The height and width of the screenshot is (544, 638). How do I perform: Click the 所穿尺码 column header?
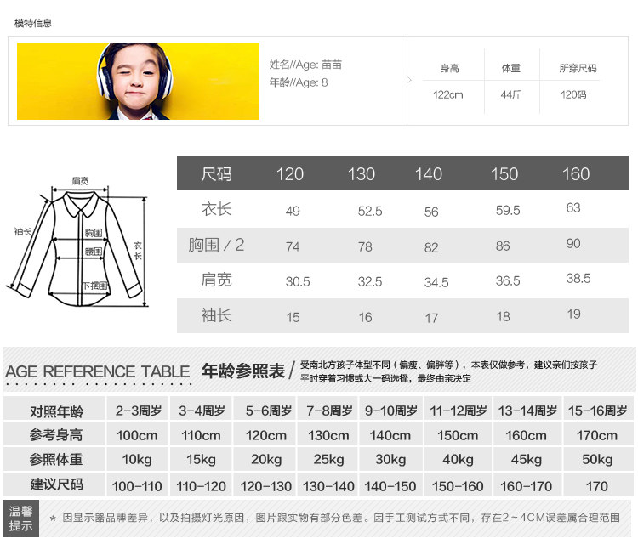(578, 68)
